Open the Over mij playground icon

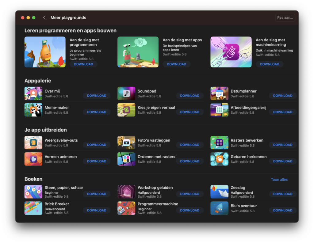(x=33, y=93)
